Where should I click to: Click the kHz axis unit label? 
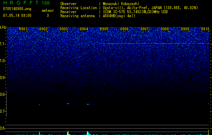[3, 27]
